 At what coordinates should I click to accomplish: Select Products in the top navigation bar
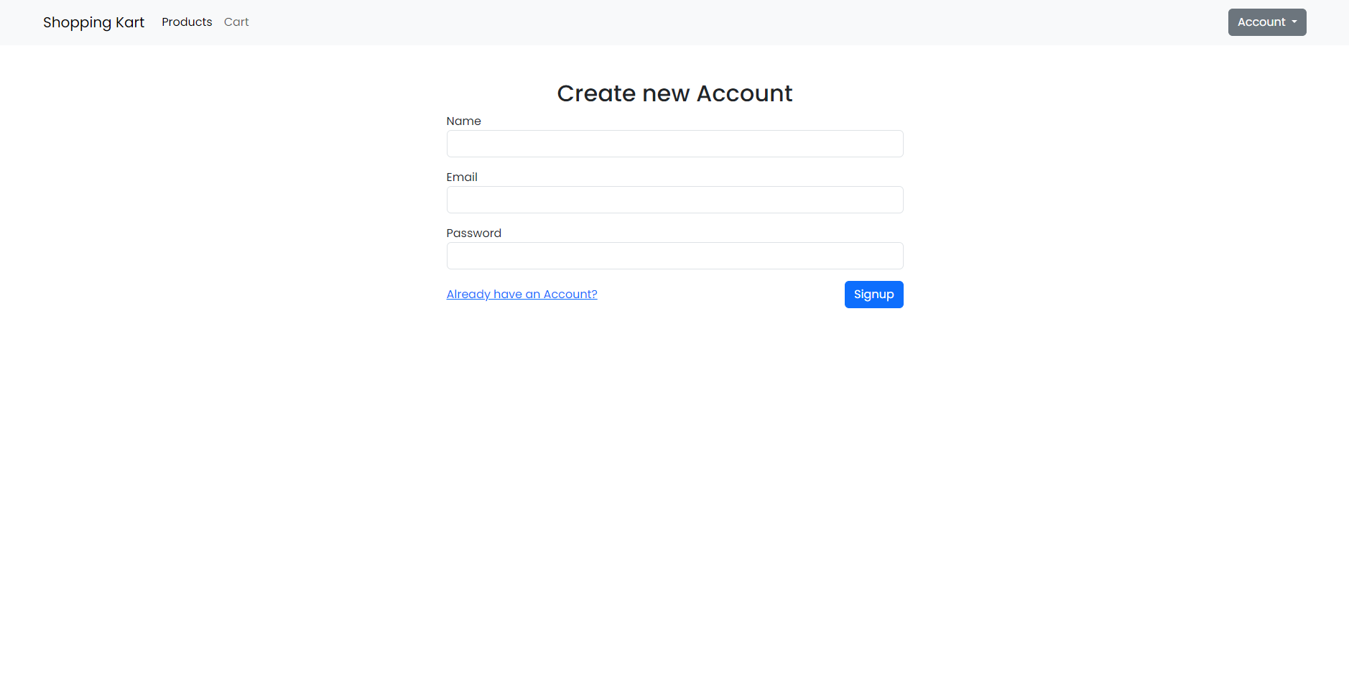click(186, 22)
